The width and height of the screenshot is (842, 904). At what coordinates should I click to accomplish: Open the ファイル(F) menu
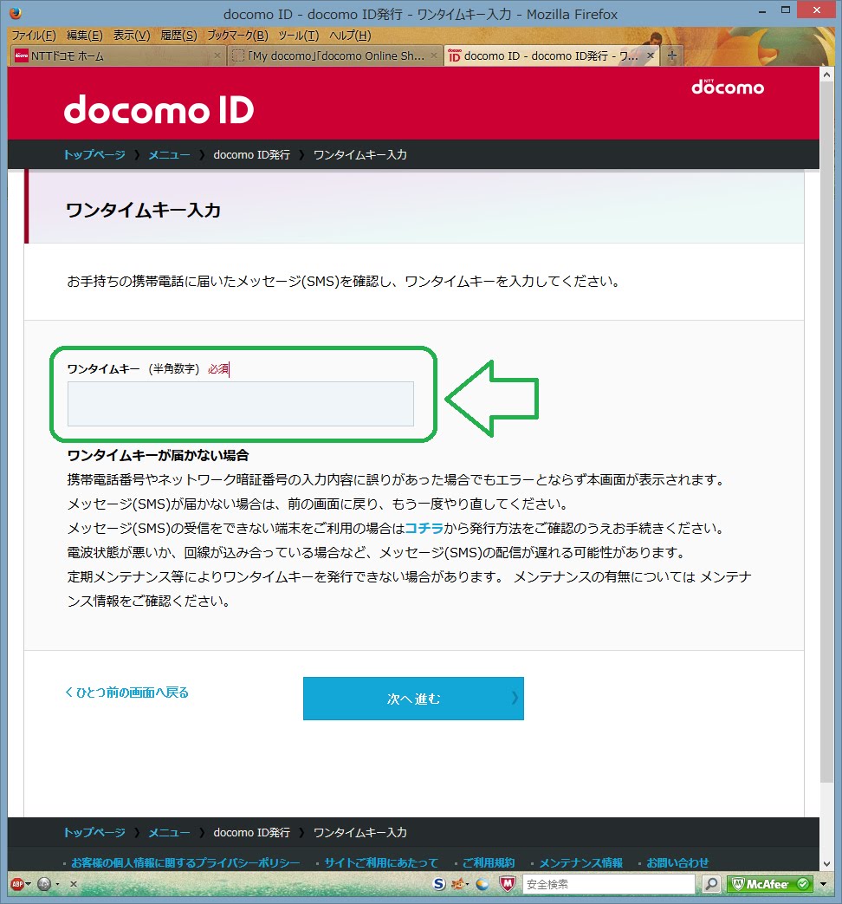point(34,36)
